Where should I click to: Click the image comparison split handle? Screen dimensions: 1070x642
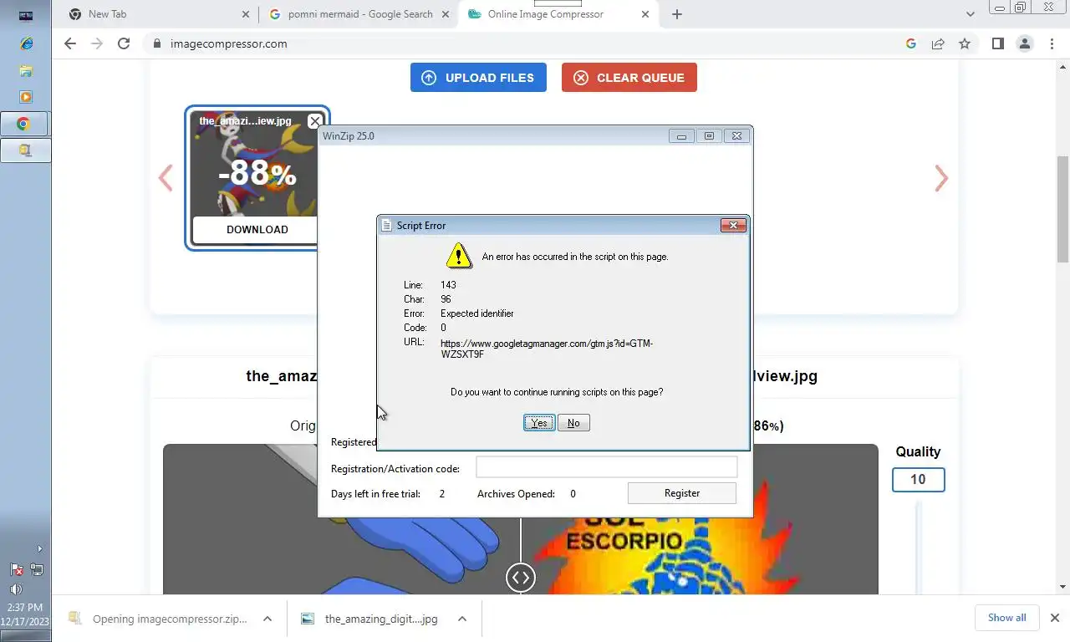point(520,577)
